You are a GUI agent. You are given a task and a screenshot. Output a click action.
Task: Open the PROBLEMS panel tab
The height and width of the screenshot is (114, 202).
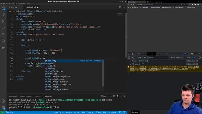click(13, 96)
